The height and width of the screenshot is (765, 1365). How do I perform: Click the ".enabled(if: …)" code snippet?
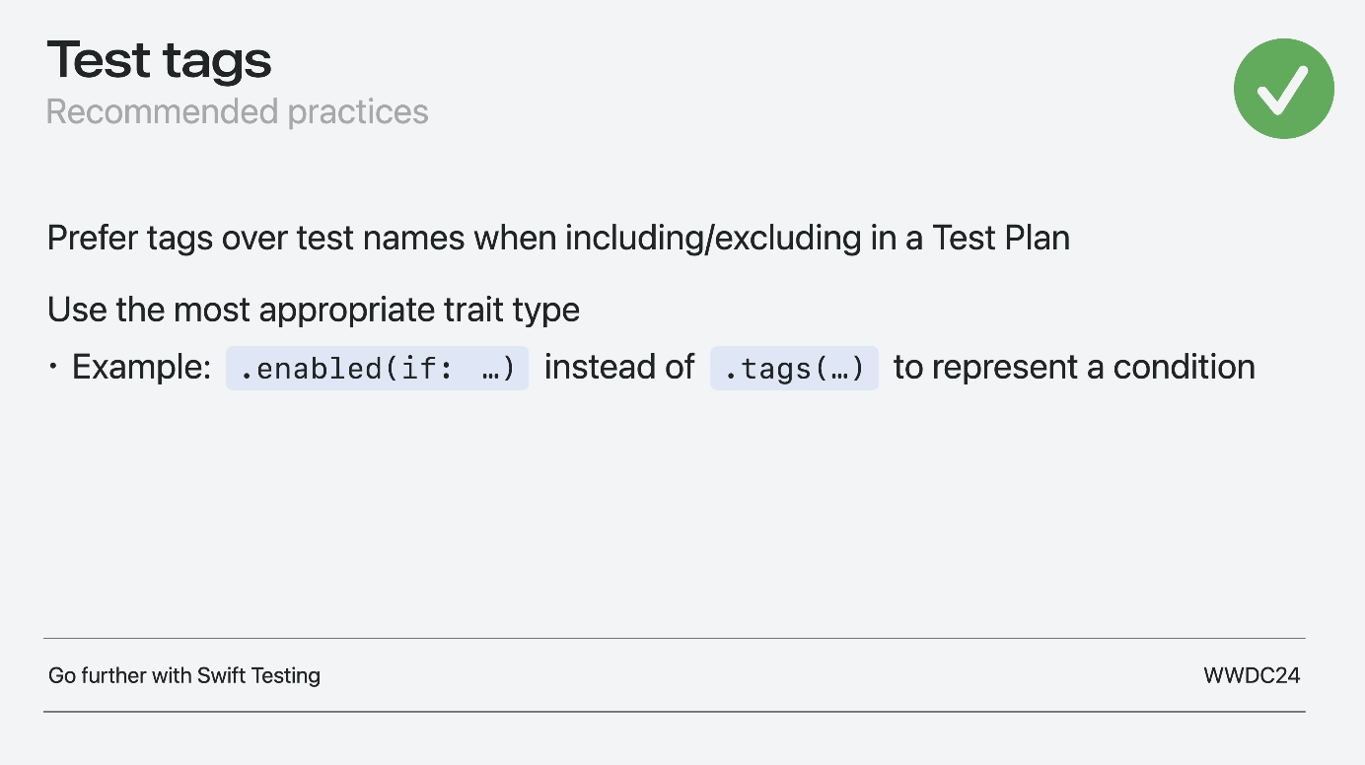coord(377,368)
